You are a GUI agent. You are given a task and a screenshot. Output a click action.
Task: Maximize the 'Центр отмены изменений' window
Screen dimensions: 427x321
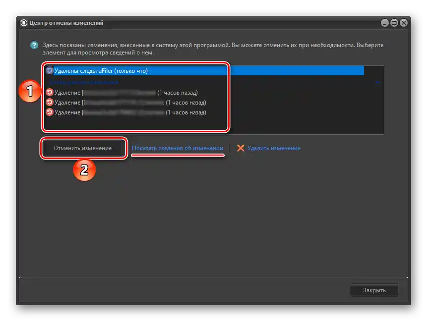point(394,23)
